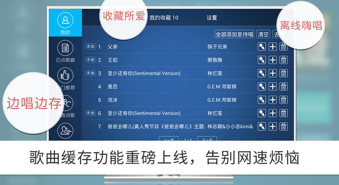339x185 pixels.
Task: Go to previous page with 上一页
Action: click(169, 139)
